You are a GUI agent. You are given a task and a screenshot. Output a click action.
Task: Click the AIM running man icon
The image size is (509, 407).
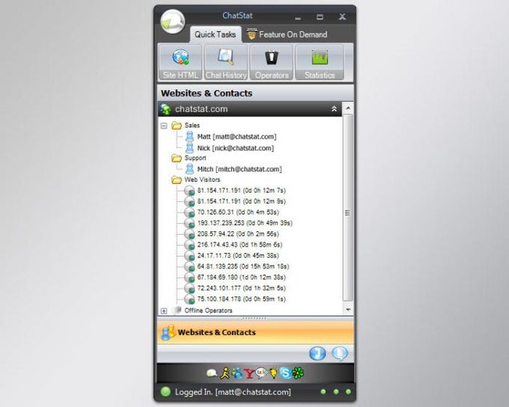pos(225,373)
